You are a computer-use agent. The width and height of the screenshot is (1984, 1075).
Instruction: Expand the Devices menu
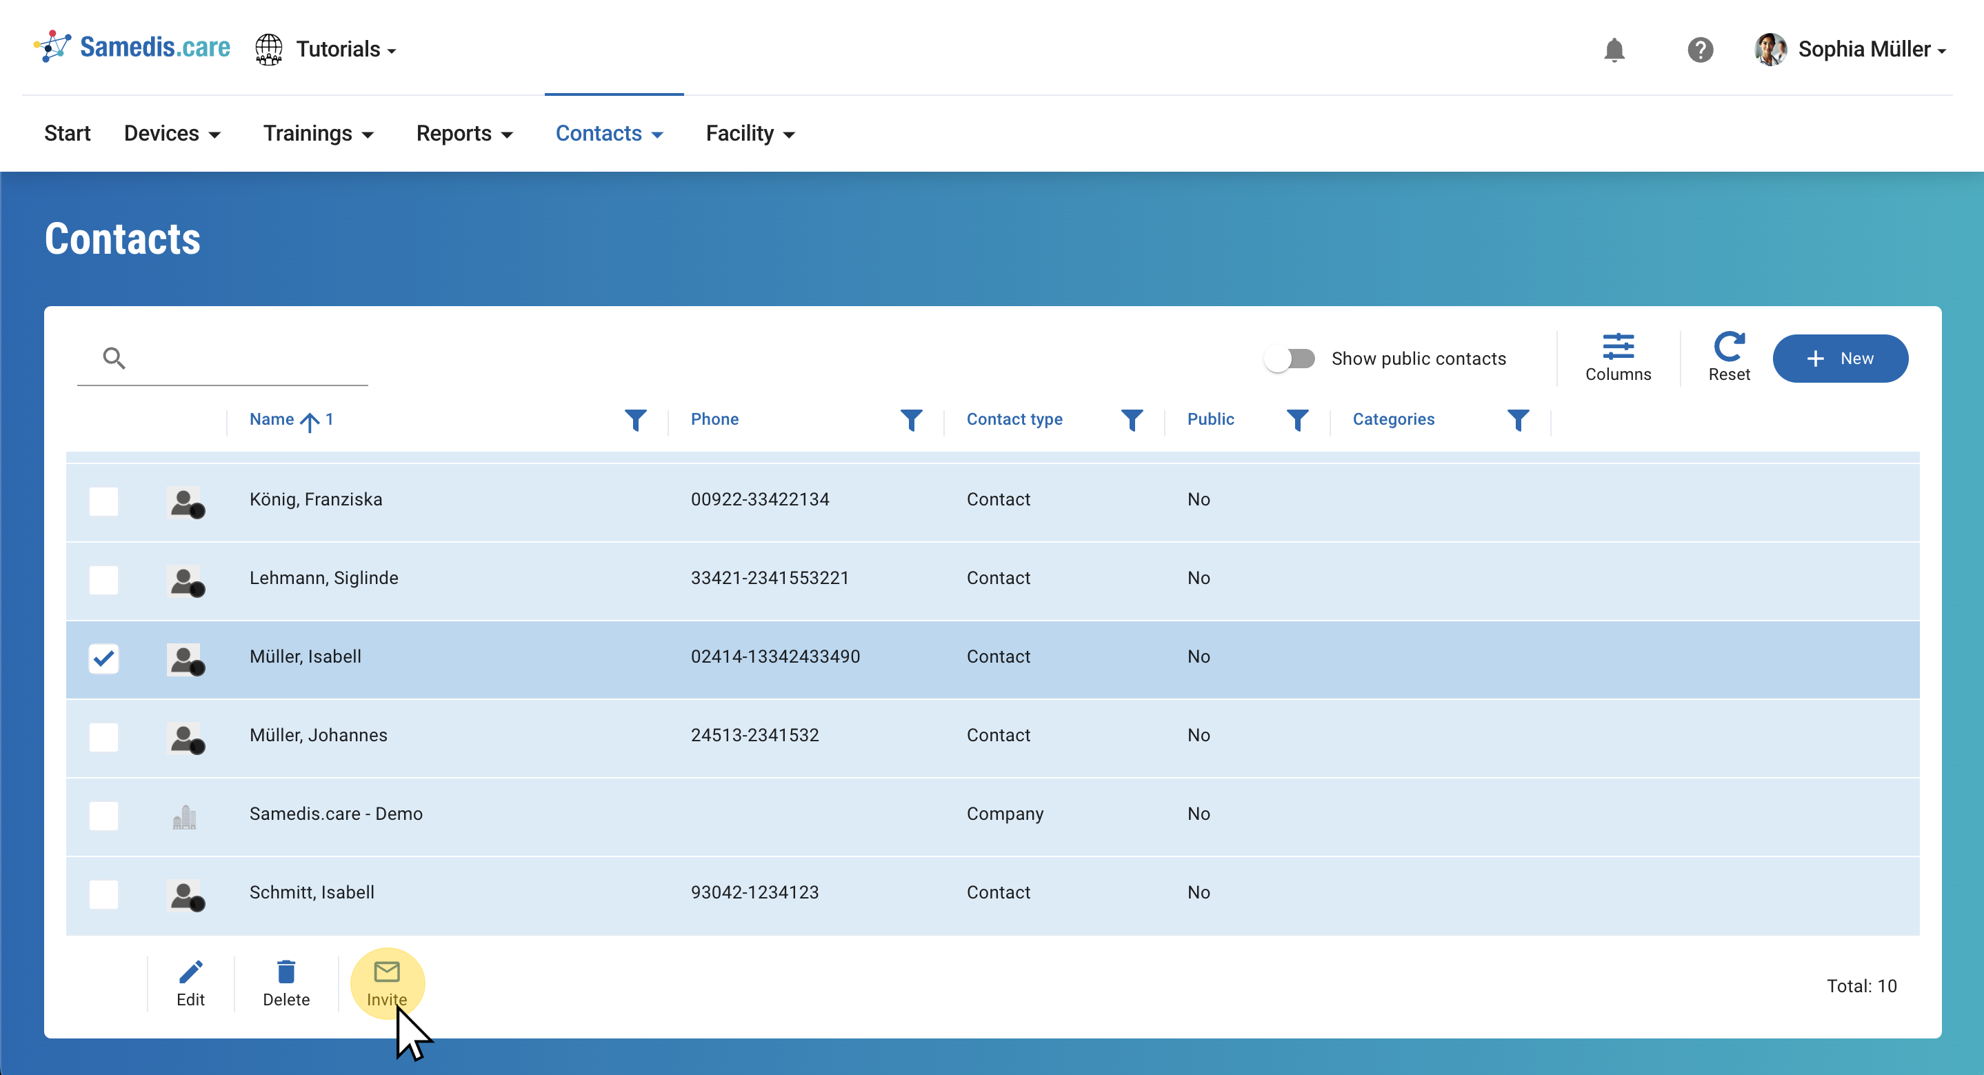pyautogui.click(x=172, y=134)
